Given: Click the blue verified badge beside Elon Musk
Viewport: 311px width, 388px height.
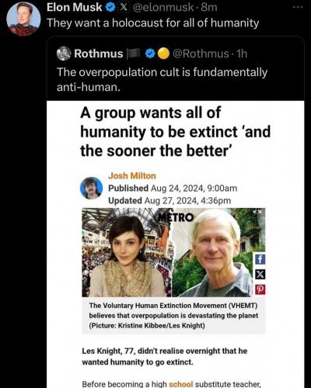Looking at the screenshot, I should 110,8.
